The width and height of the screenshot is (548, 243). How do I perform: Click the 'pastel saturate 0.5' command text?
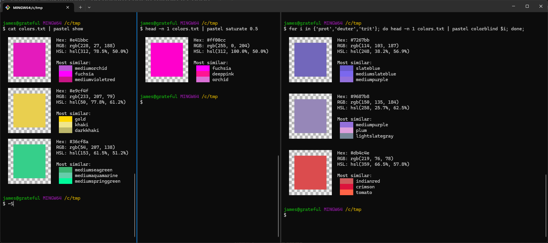tap(232, 29)
